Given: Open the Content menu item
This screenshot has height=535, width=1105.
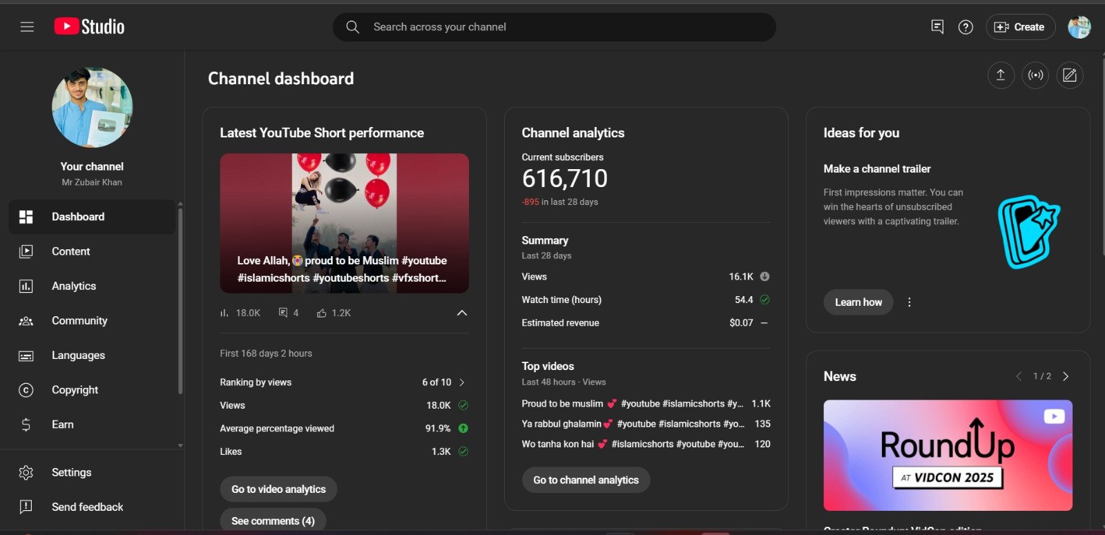Looking at the screenshot, I should click(92, 251).
